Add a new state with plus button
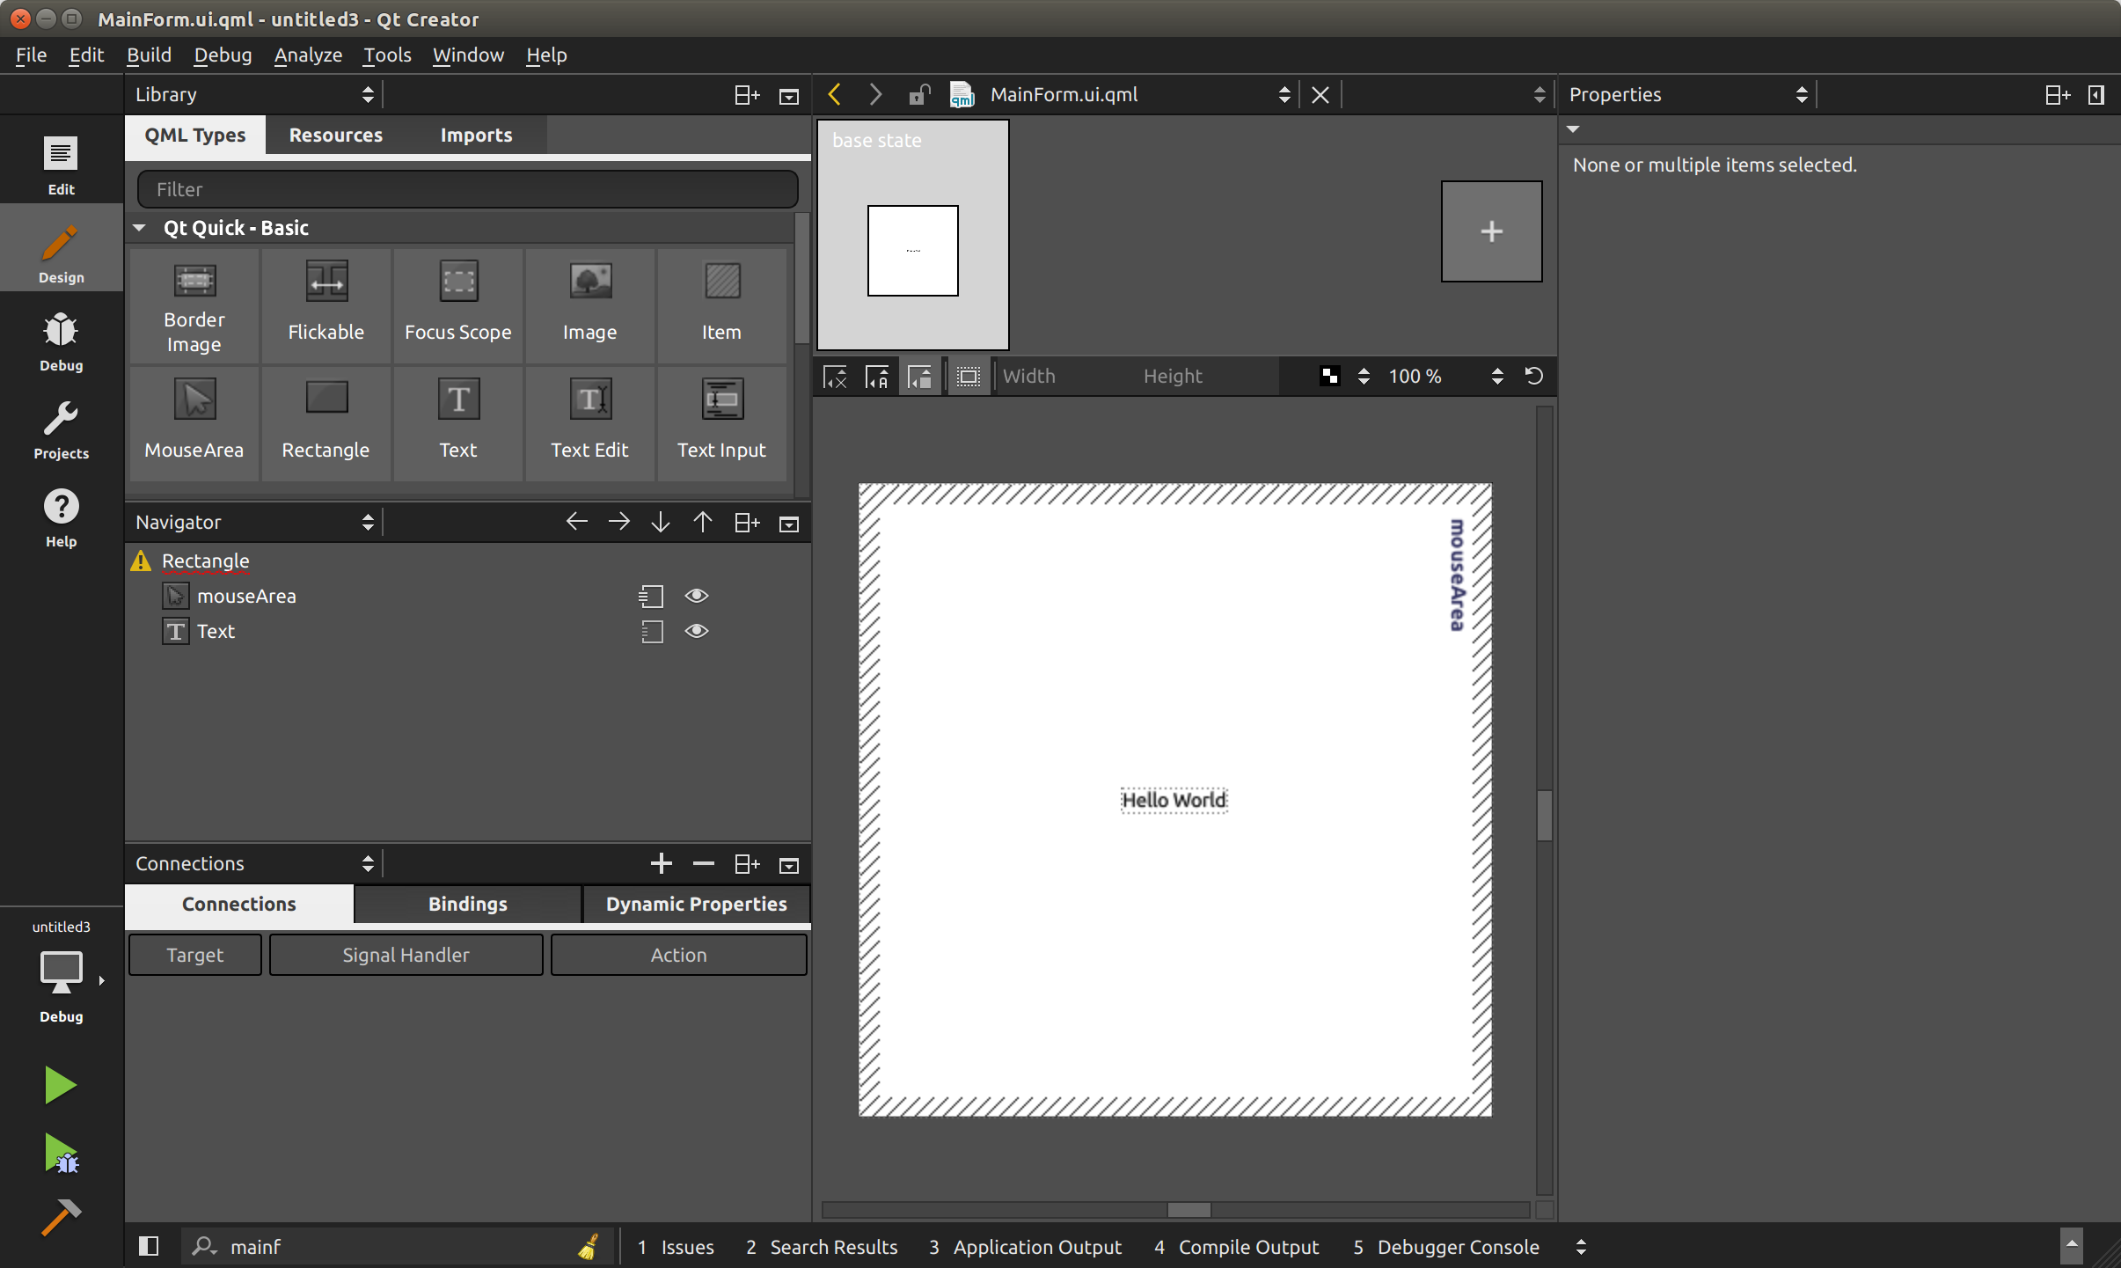The height and width of the screenshot is (1268, 2121). coord(1490,231)
